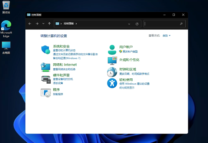
Task: Expand the recent locations chevron
Action: click(43, 24)
